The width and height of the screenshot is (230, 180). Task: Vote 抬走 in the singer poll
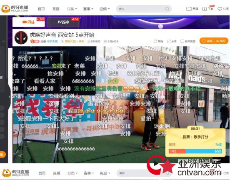tap(219, 145)
